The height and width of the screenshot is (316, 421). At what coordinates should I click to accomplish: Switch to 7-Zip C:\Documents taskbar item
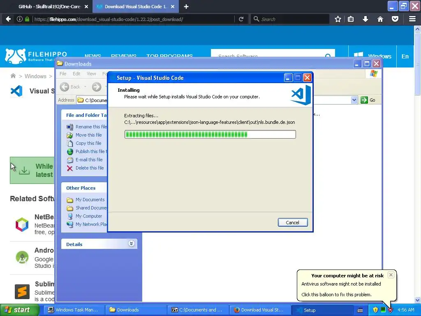(198, 310)
